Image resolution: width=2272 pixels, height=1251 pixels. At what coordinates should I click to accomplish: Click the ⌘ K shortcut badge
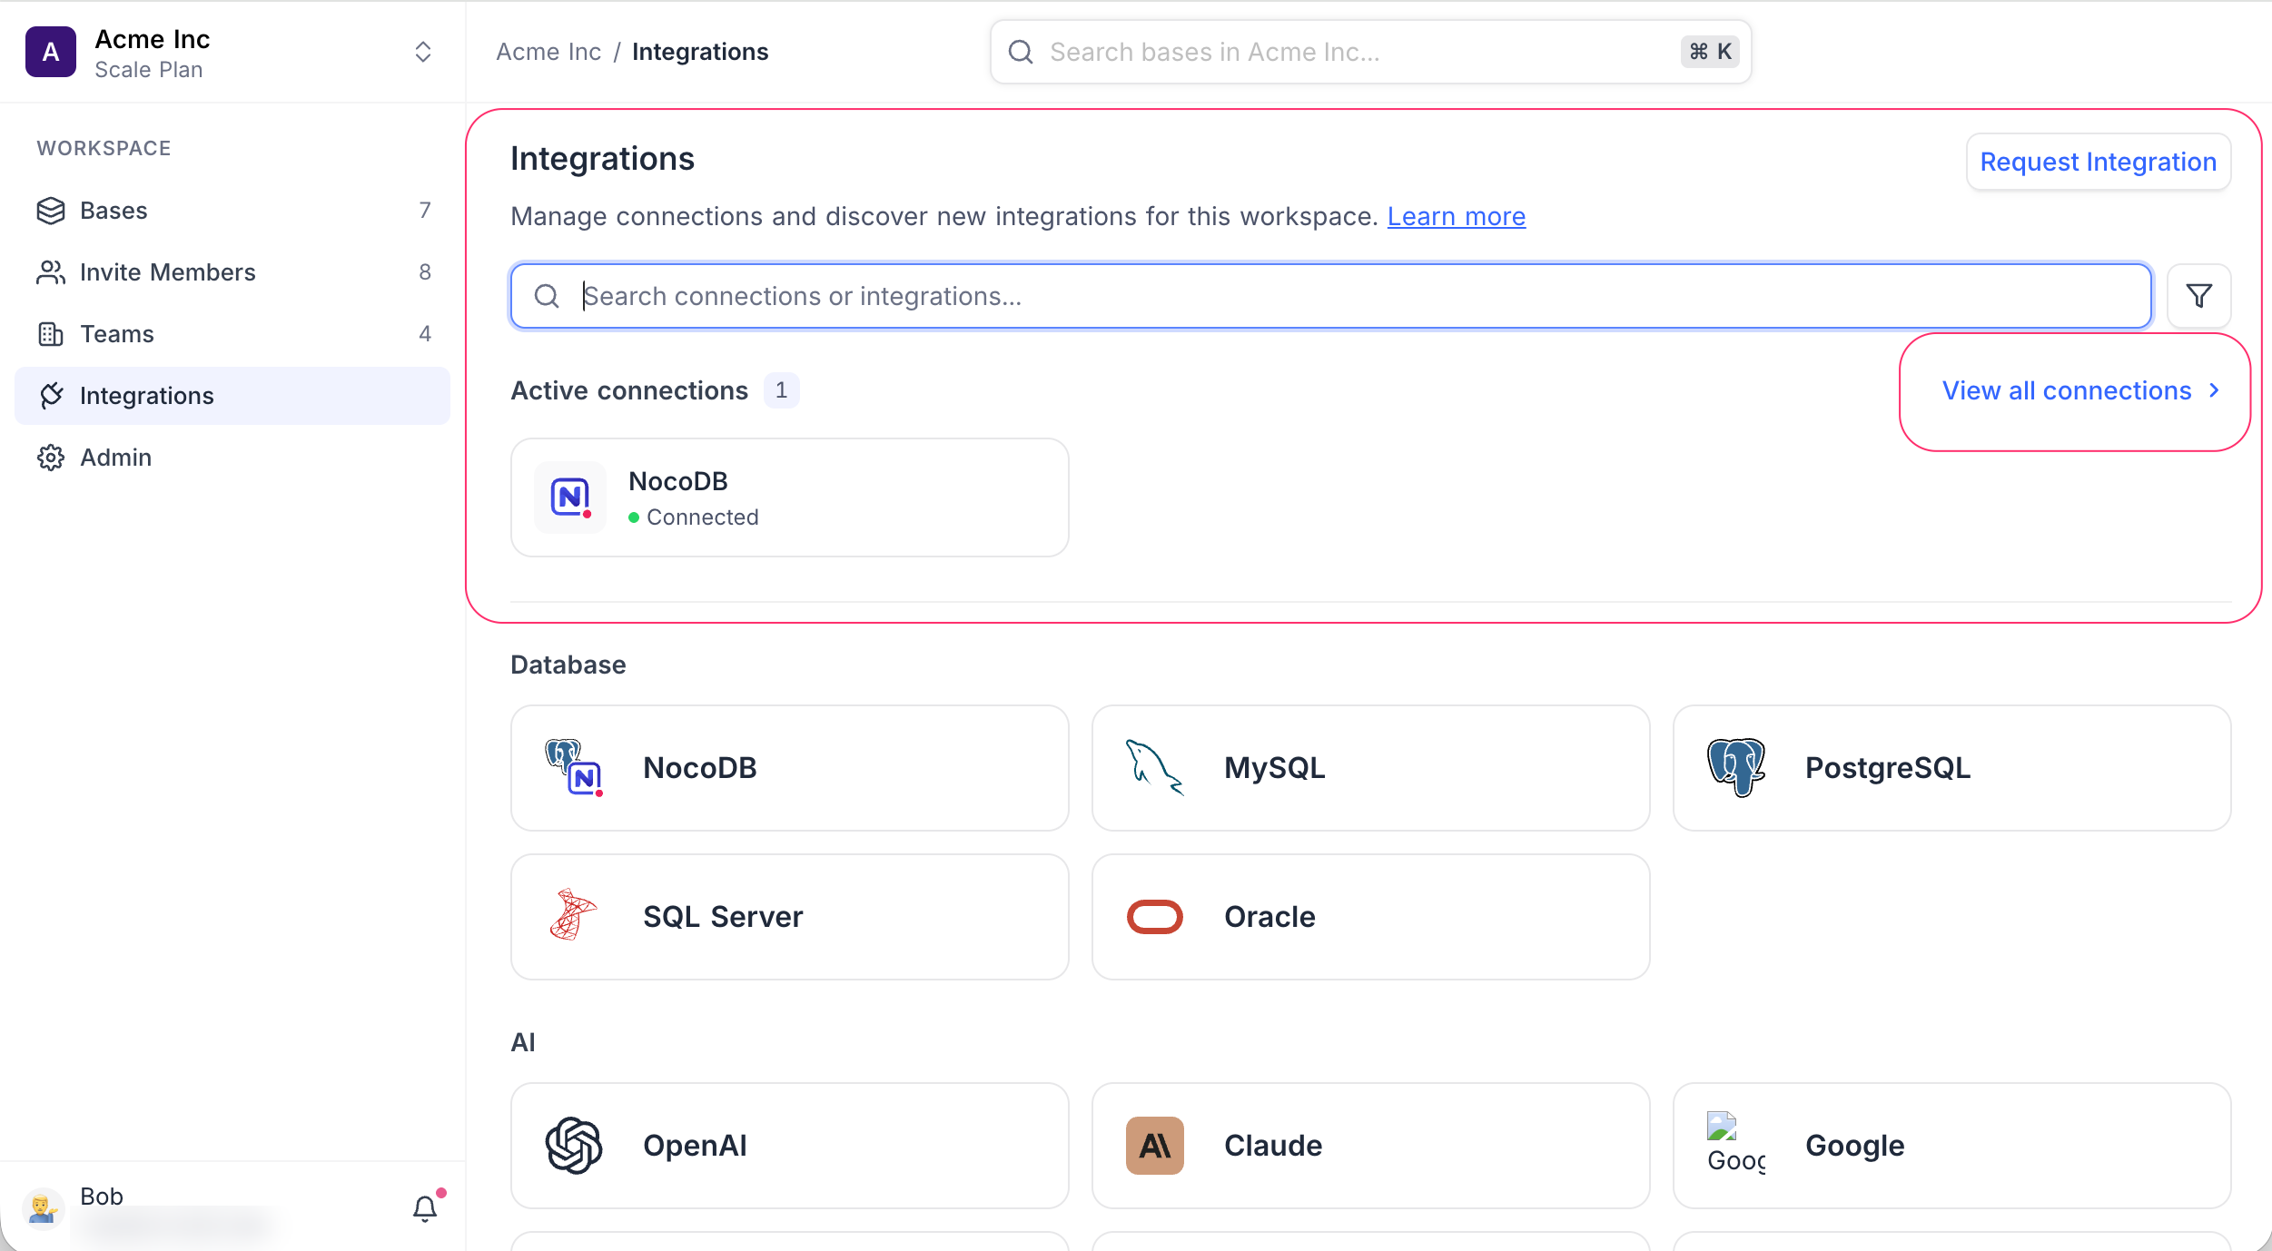[x=1710, y=52]
